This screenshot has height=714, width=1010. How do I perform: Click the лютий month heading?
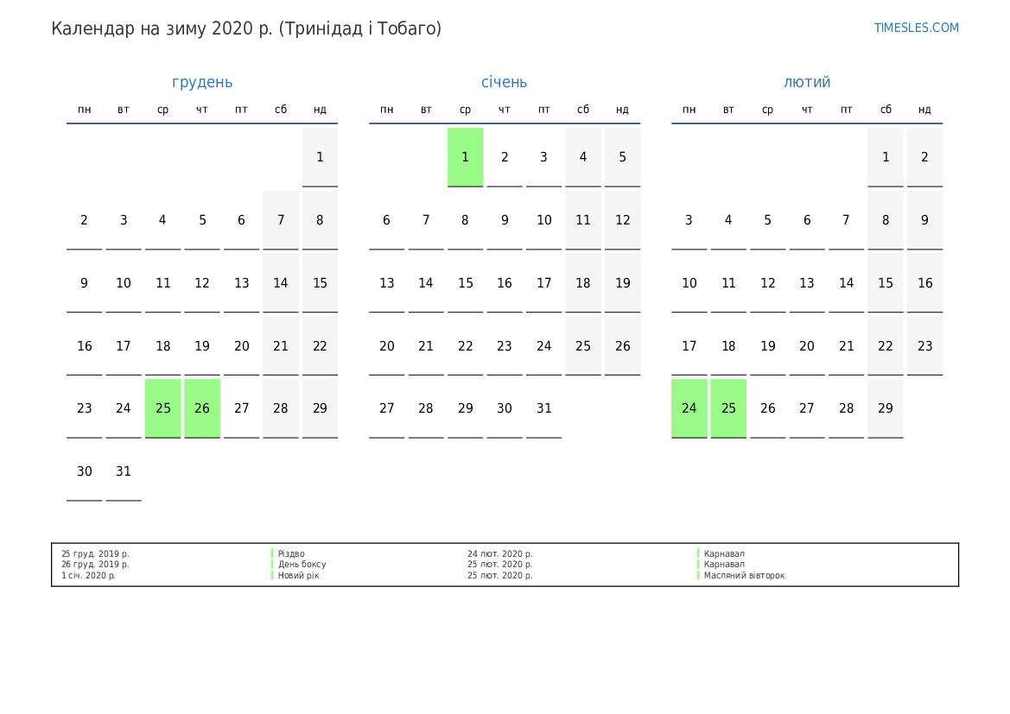807,82
